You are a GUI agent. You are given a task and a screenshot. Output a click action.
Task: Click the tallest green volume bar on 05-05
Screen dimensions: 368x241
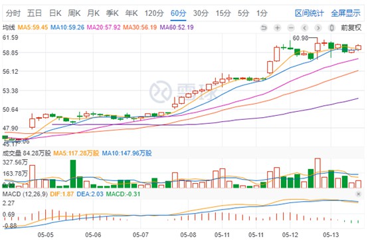(x=73, y=174)
